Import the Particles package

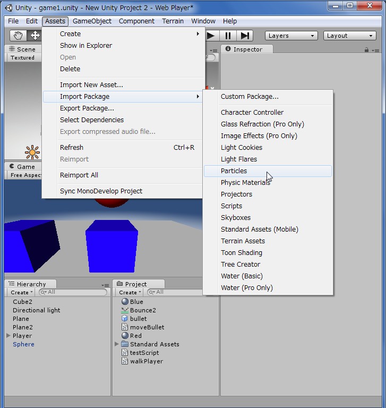[x=268, y=171]
